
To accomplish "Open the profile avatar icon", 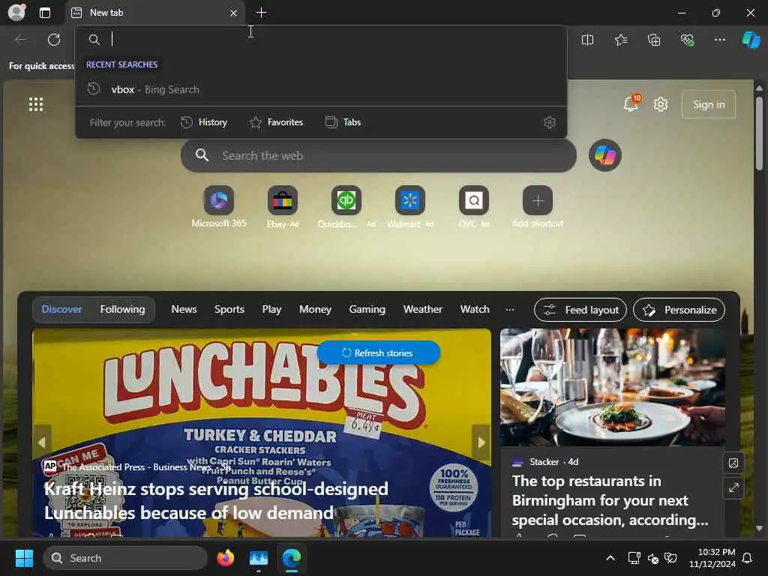I will coord(16,12).
